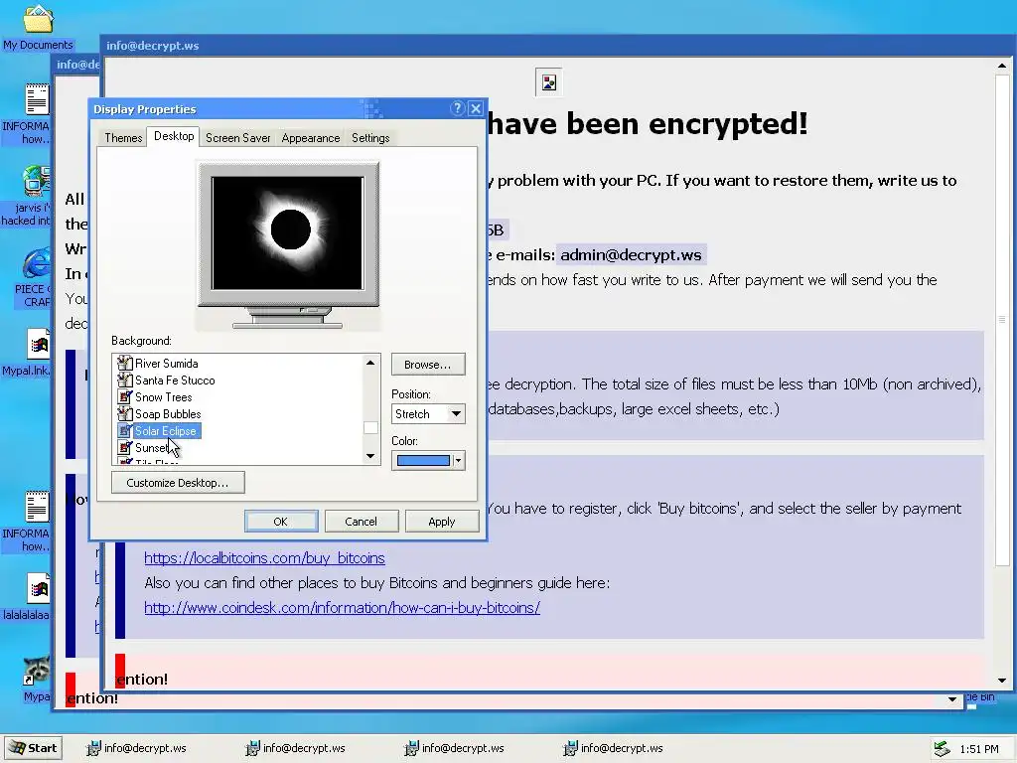Click the broken image icon in ransom note
This screenshot has width=1017, height=763.
point(548,82)
